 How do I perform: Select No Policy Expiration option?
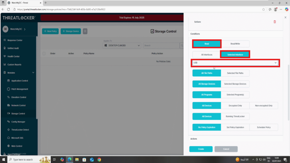(206, 127)
